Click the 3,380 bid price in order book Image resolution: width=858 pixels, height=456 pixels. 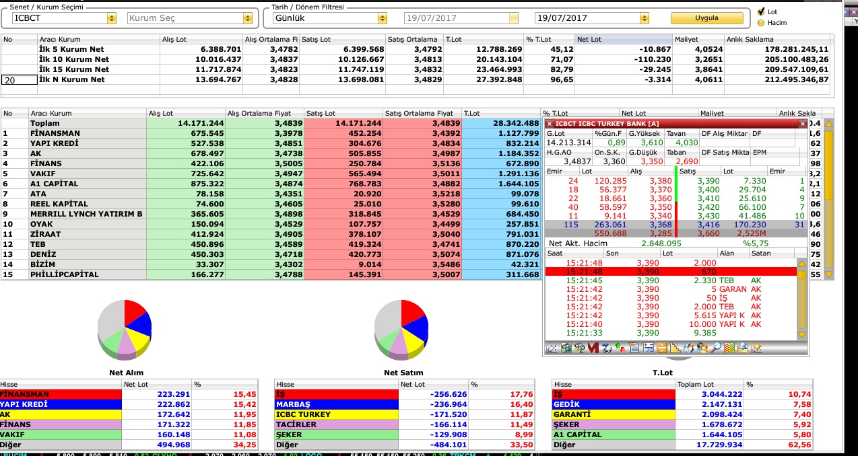(660, 181)
